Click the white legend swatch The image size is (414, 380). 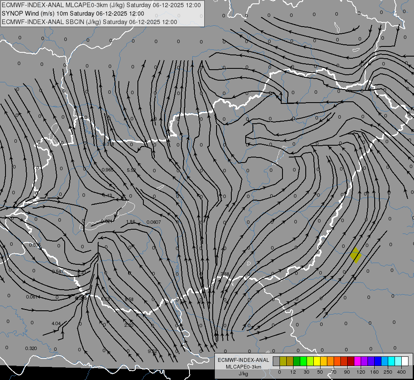[x=405, y=361]
